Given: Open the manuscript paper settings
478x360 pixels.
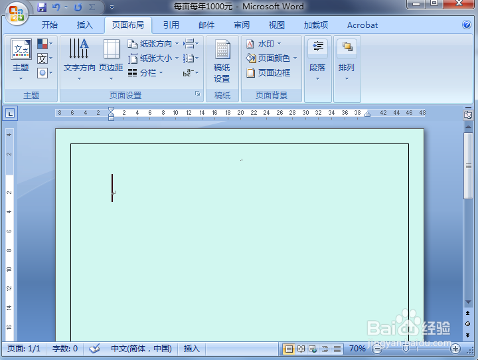Looking at the screenshot, I should (x=222, y=61).
